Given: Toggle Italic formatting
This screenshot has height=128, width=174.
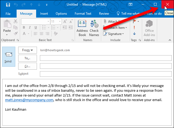Looking at the screenshot, I should point(30,27).
